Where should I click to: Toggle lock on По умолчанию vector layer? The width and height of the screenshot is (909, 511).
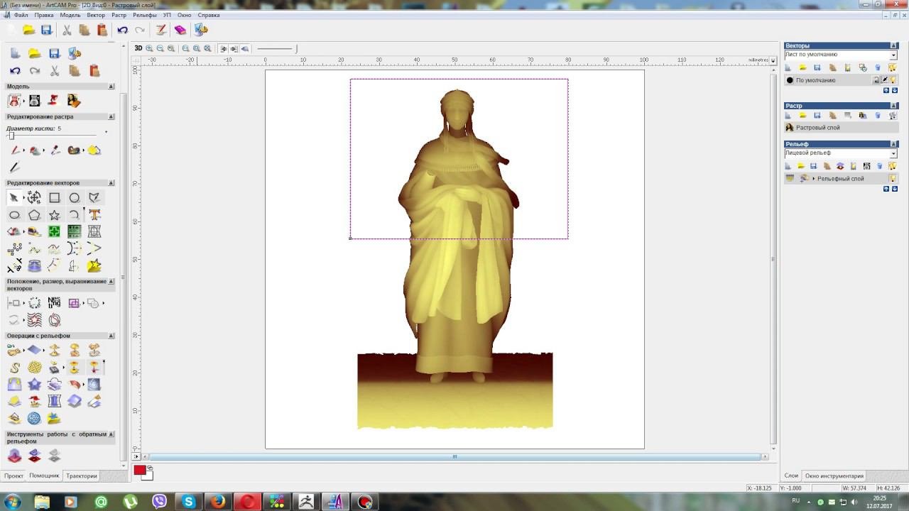tap(876, 80)
